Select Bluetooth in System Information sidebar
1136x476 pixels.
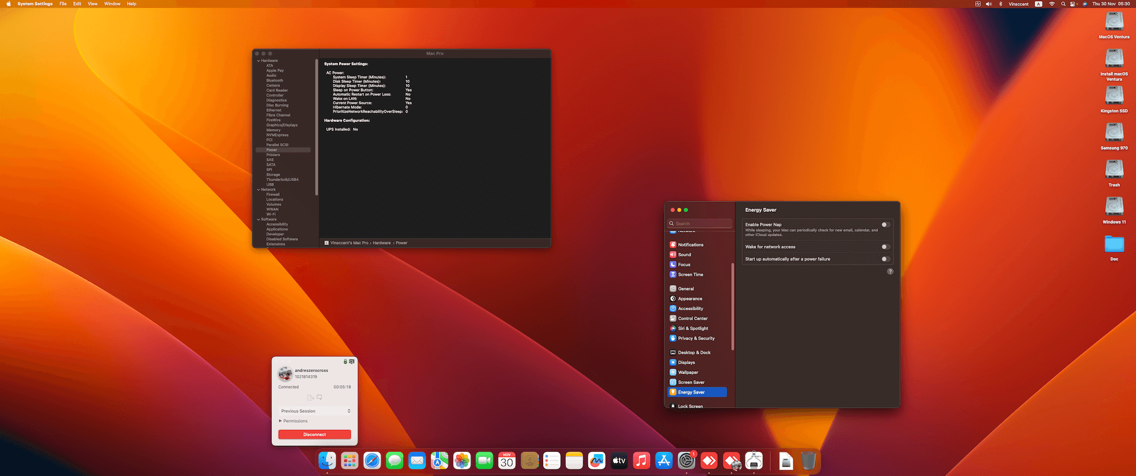(x=275, y=81)
